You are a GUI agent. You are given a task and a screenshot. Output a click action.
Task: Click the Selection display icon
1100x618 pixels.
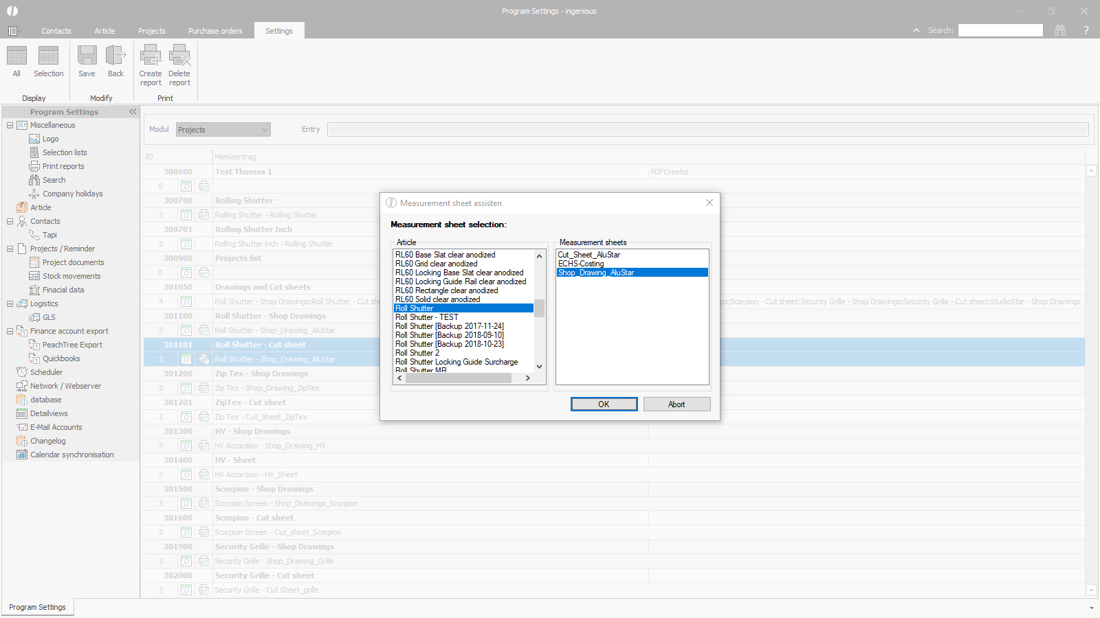pyautogui.click(x=48, y=56)
